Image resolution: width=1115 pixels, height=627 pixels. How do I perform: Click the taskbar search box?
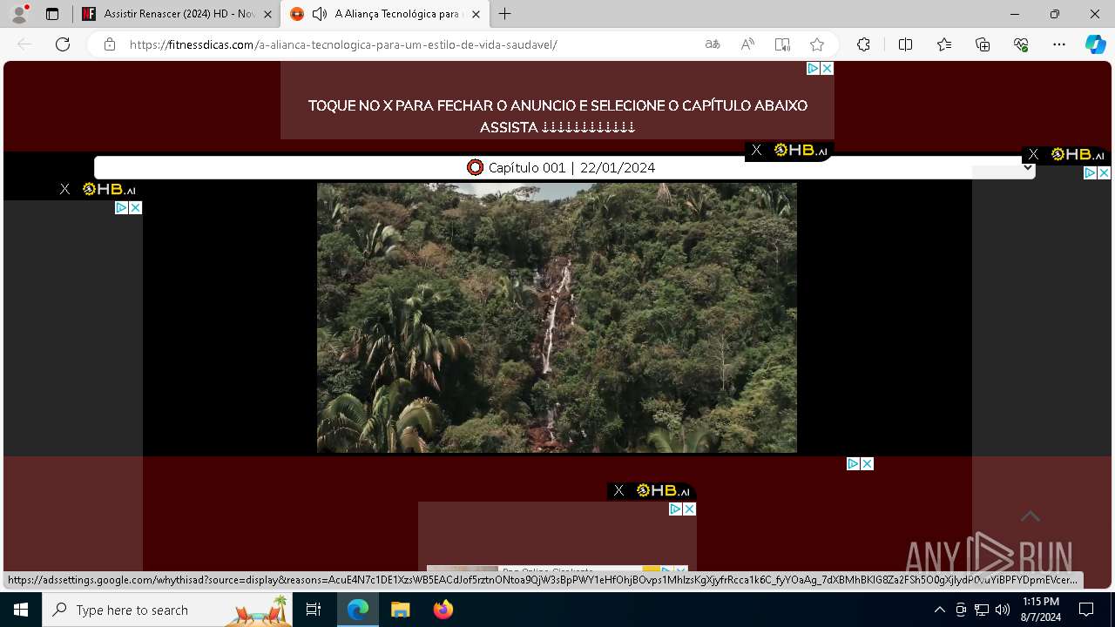[167, 610]
